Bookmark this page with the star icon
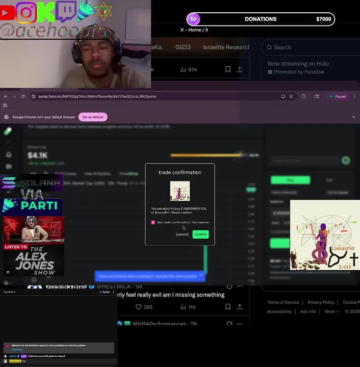This screenshot has width=360, height=367. click(x=291, y=96)
